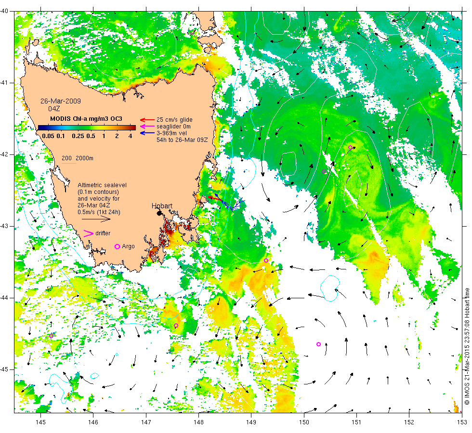Click the Hobart city name label
The height and width of the screenshot is (433, 472).
[162, 206]
